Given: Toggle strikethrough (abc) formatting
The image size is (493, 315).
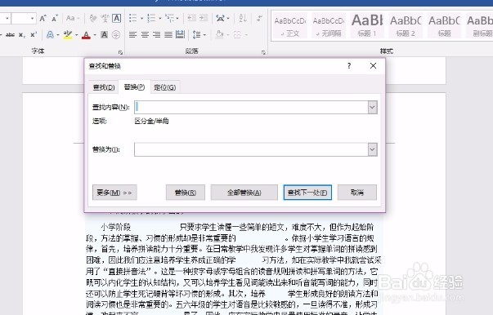Looking at the screenshot, I should 11,34.
